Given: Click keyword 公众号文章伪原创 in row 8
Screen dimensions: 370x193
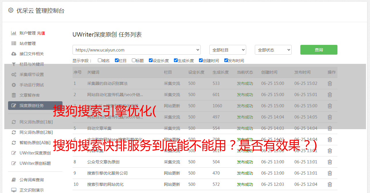Looking at the screenshot, I should click(x=103, y=162).
